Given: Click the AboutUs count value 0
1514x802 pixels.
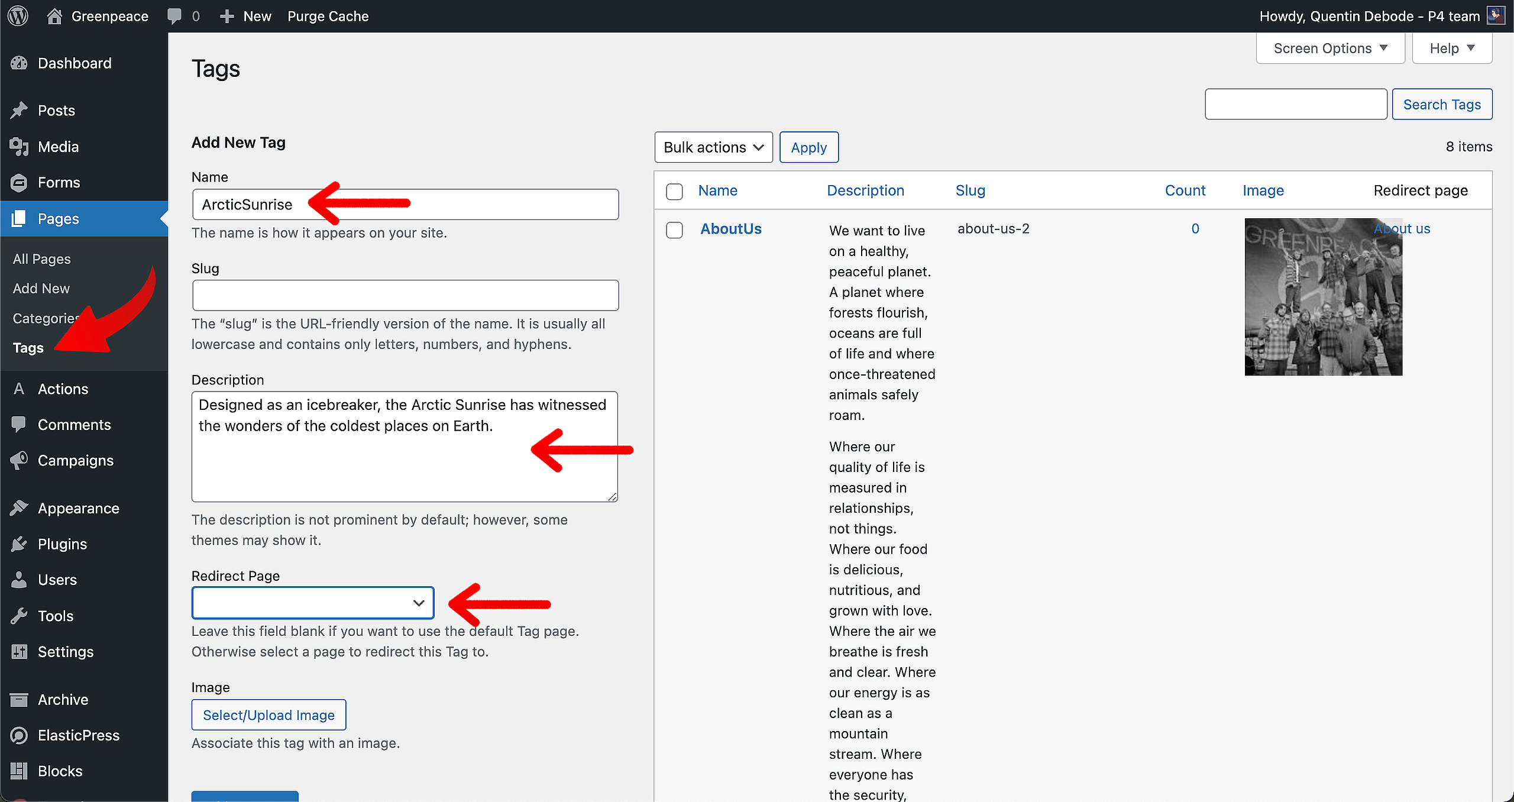Looking at the screenshot, I should [1195, 229].
